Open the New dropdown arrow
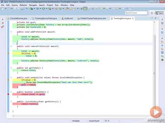This screenshot has height=123, width=165. point(5,9)
